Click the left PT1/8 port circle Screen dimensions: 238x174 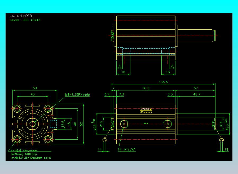coord(124,124)
